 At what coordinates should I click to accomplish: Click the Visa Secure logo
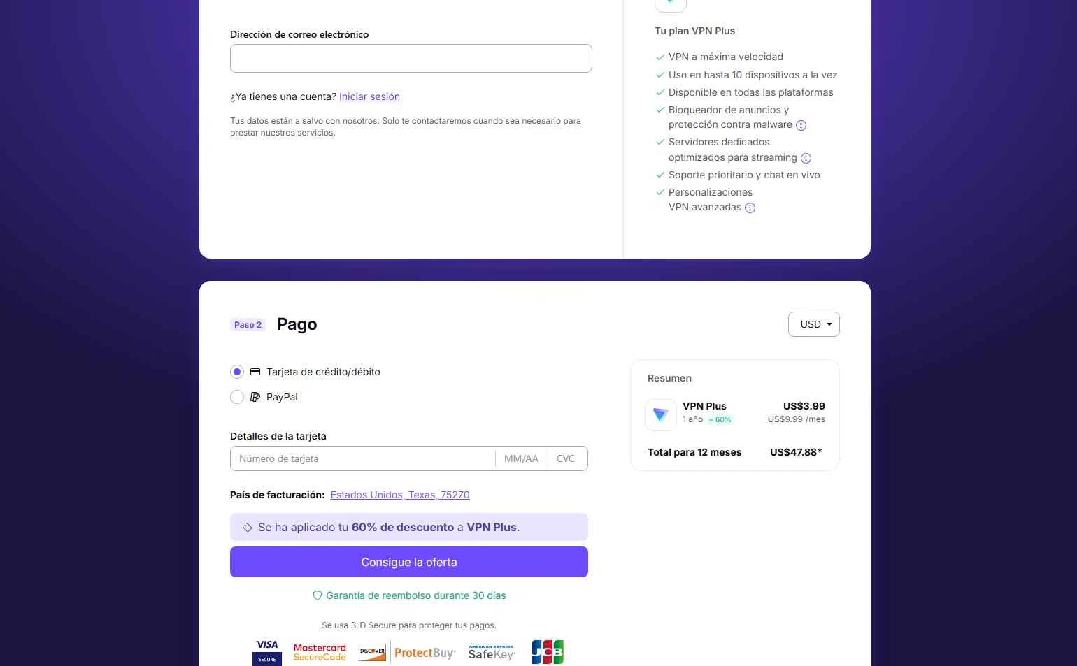click(x=267, y=652)
